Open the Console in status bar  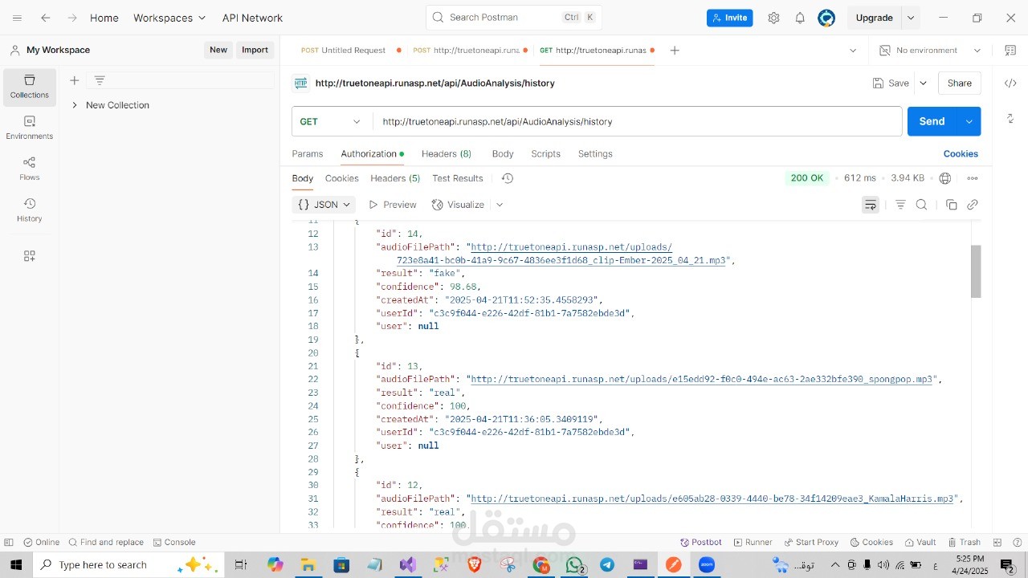click(174, 543)
